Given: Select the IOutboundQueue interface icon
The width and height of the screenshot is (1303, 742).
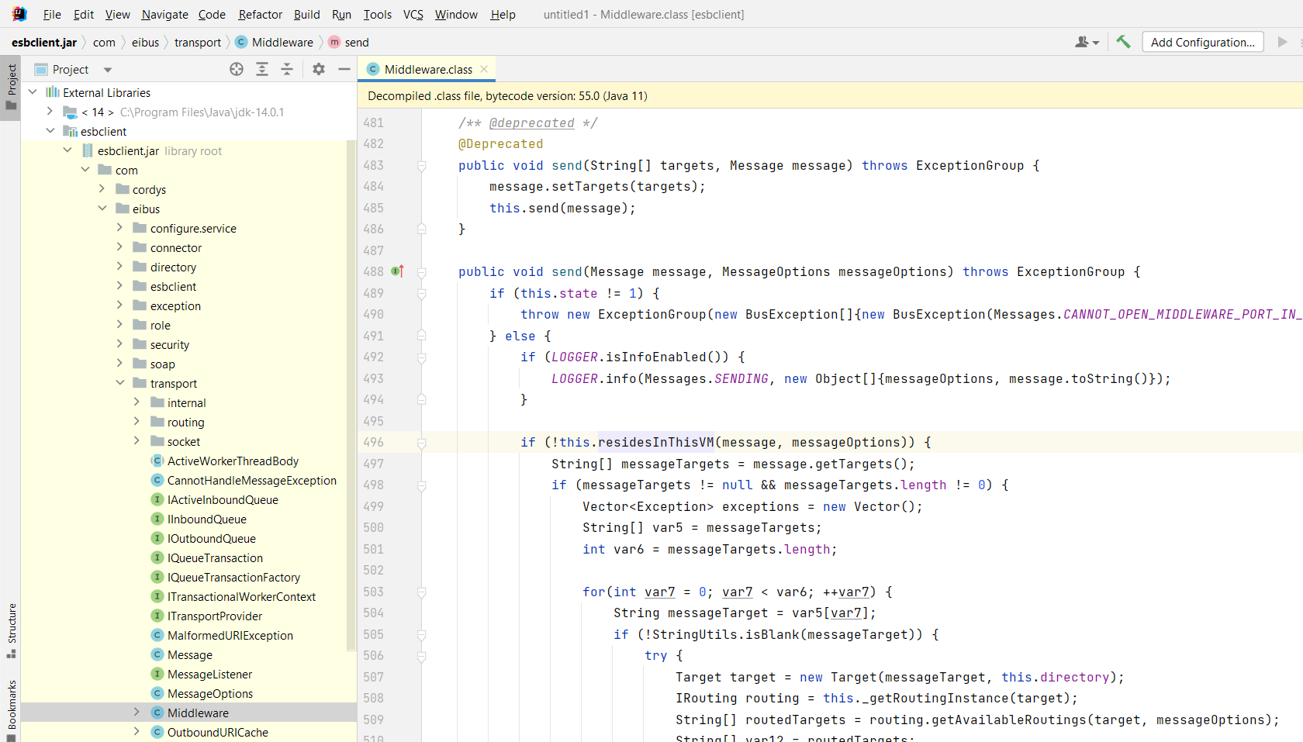Looking at the screenshot, I should pyautogui.click(x=157, y=538).
